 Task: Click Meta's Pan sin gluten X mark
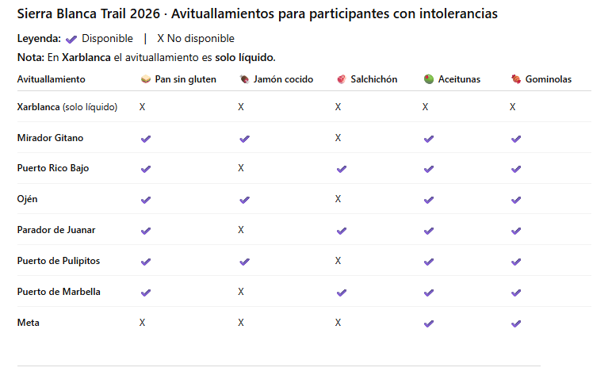pyautogui.click(x=143, y=323)
